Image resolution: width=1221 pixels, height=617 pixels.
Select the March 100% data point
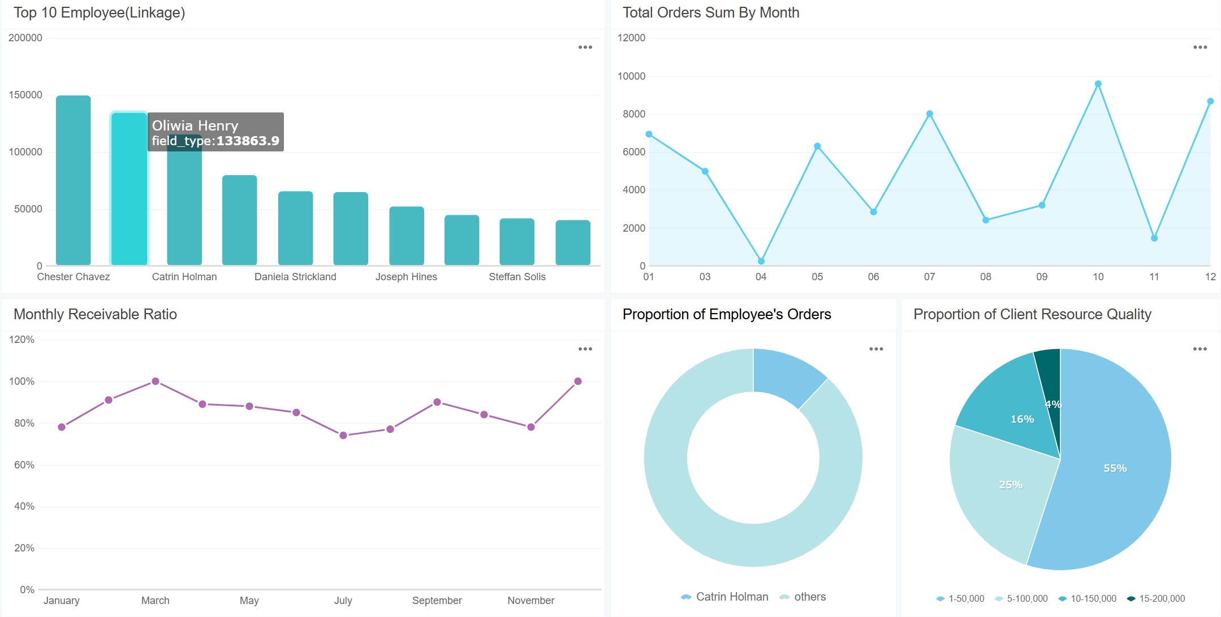(156, 381)
